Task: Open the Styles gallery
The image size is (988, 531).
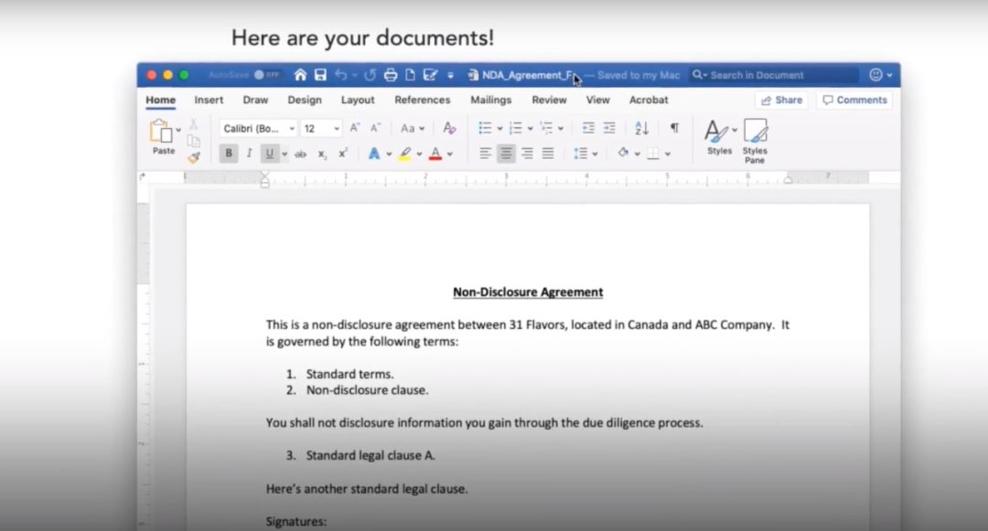Action: coord(720,137)
